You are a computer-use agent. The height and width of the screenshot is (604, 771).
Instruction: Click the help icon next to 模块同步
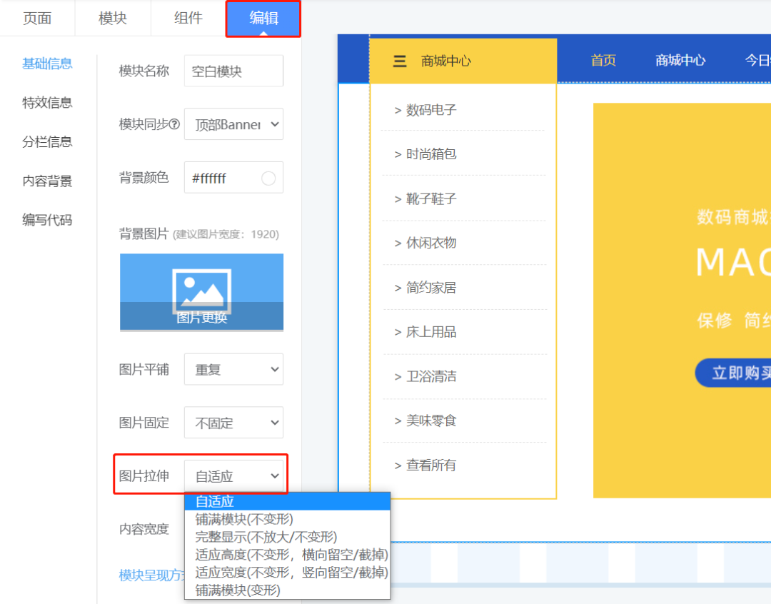pyautogui.click(x=174, y=124)
